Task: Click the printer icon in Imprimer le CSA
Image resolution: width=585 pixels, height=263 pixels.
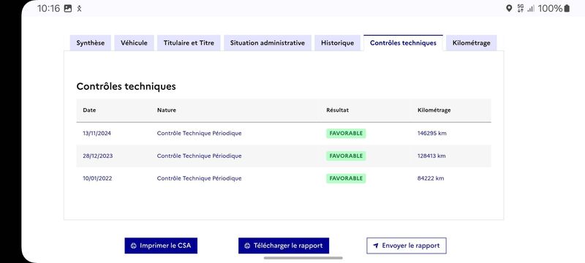Action: [134, 246]
